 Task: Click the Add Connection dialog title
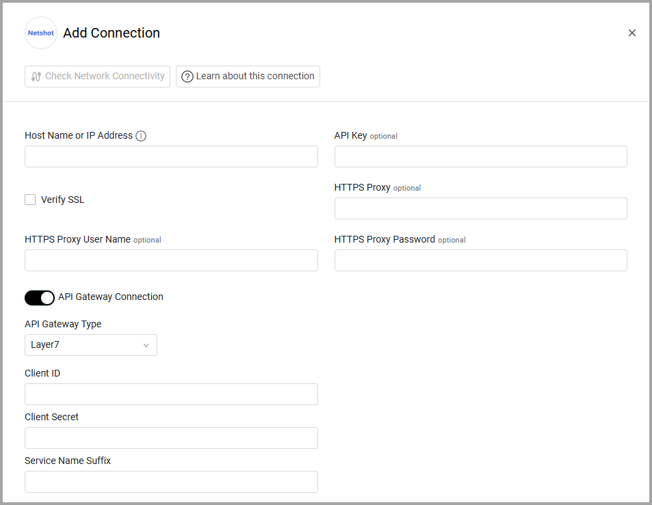tap(111, 33)
